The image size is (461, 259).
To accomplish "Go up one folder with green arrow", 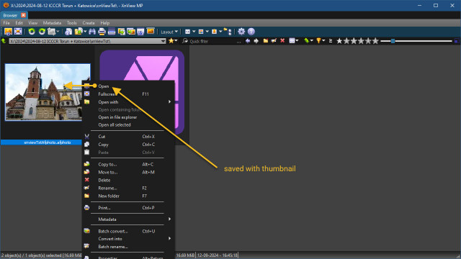I will [x=4, y=41].
